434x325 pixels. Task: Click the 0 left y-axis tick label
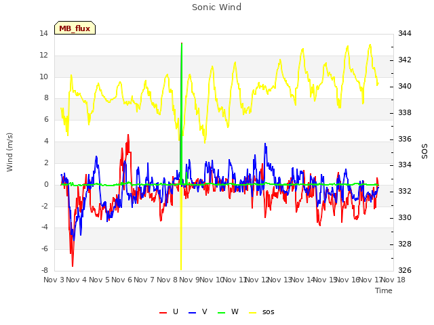46,185
